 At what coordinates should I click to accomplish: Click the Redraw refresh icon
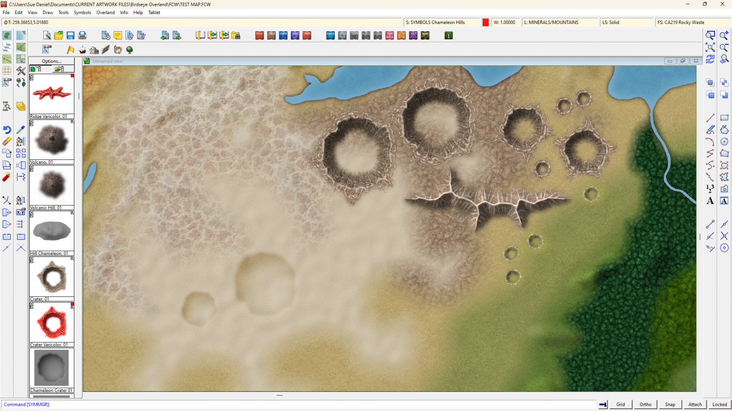(710, 59)
